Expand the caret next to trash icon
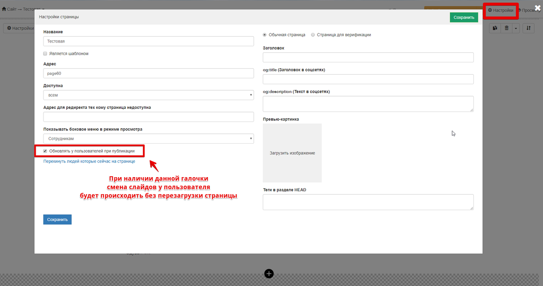Viewport: 543px width, 286px height. [515, 28]
